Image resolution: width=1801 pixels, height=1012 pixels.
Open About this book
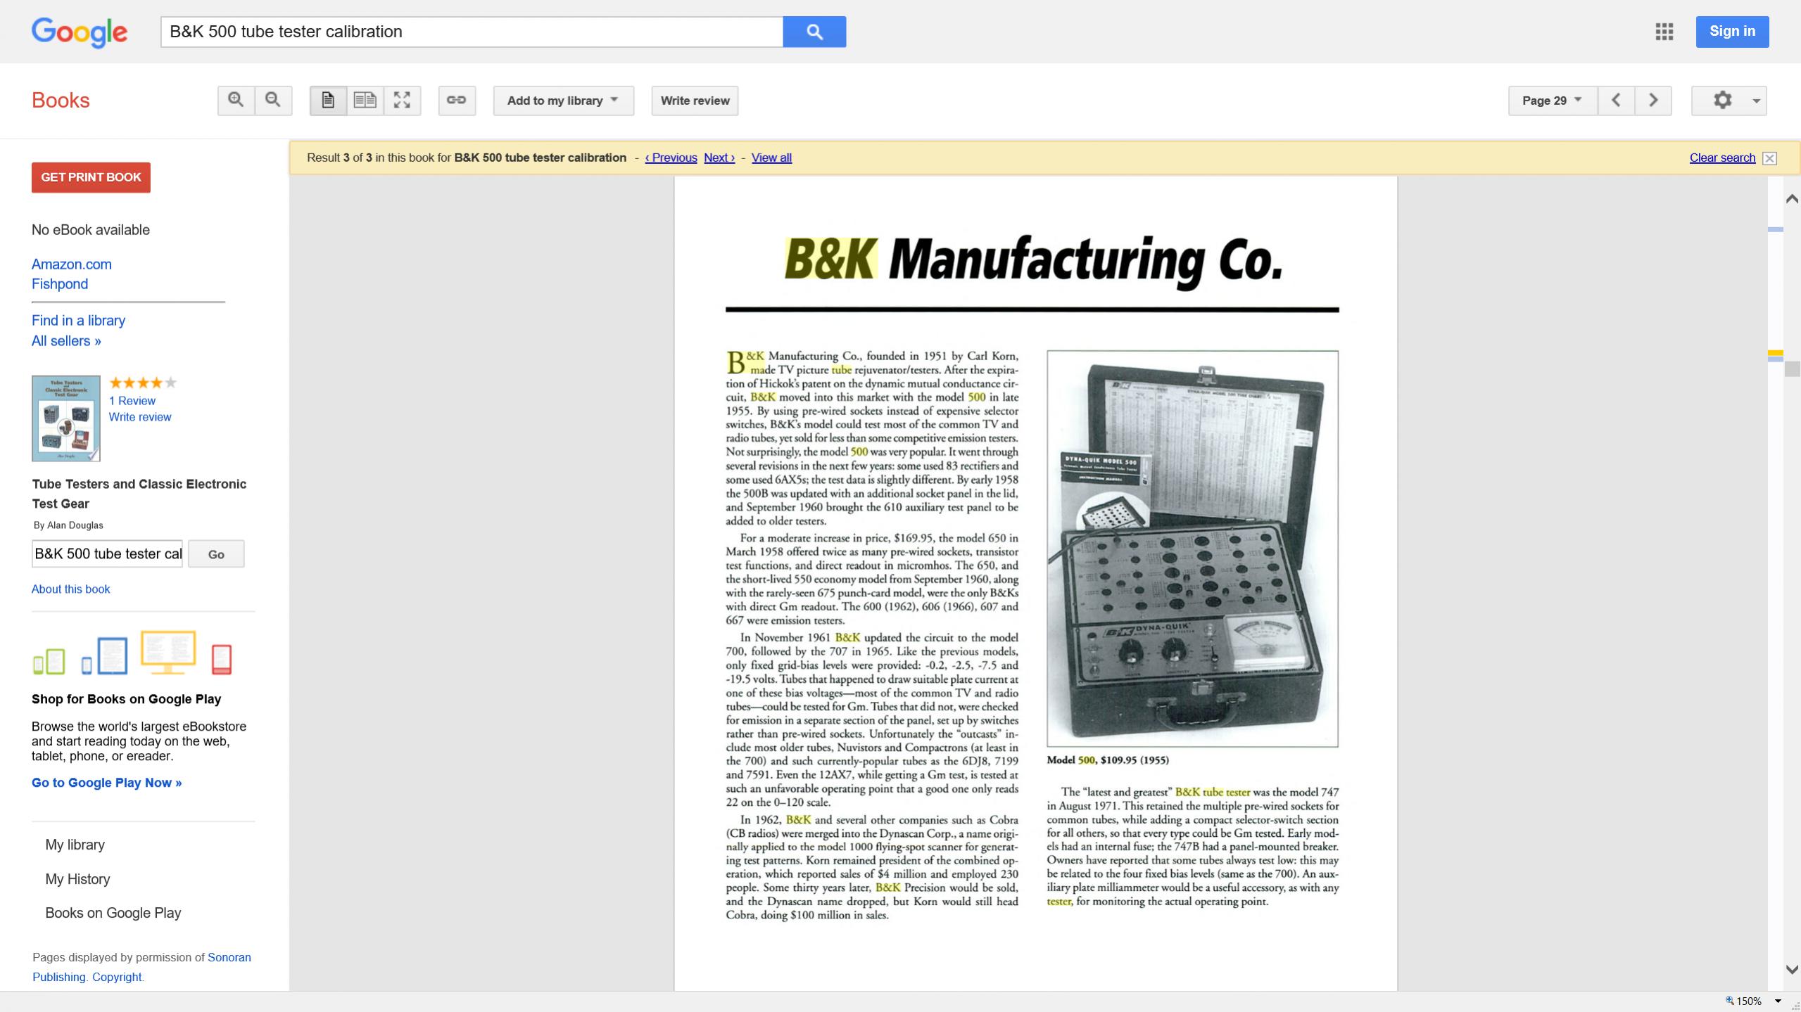71,589
